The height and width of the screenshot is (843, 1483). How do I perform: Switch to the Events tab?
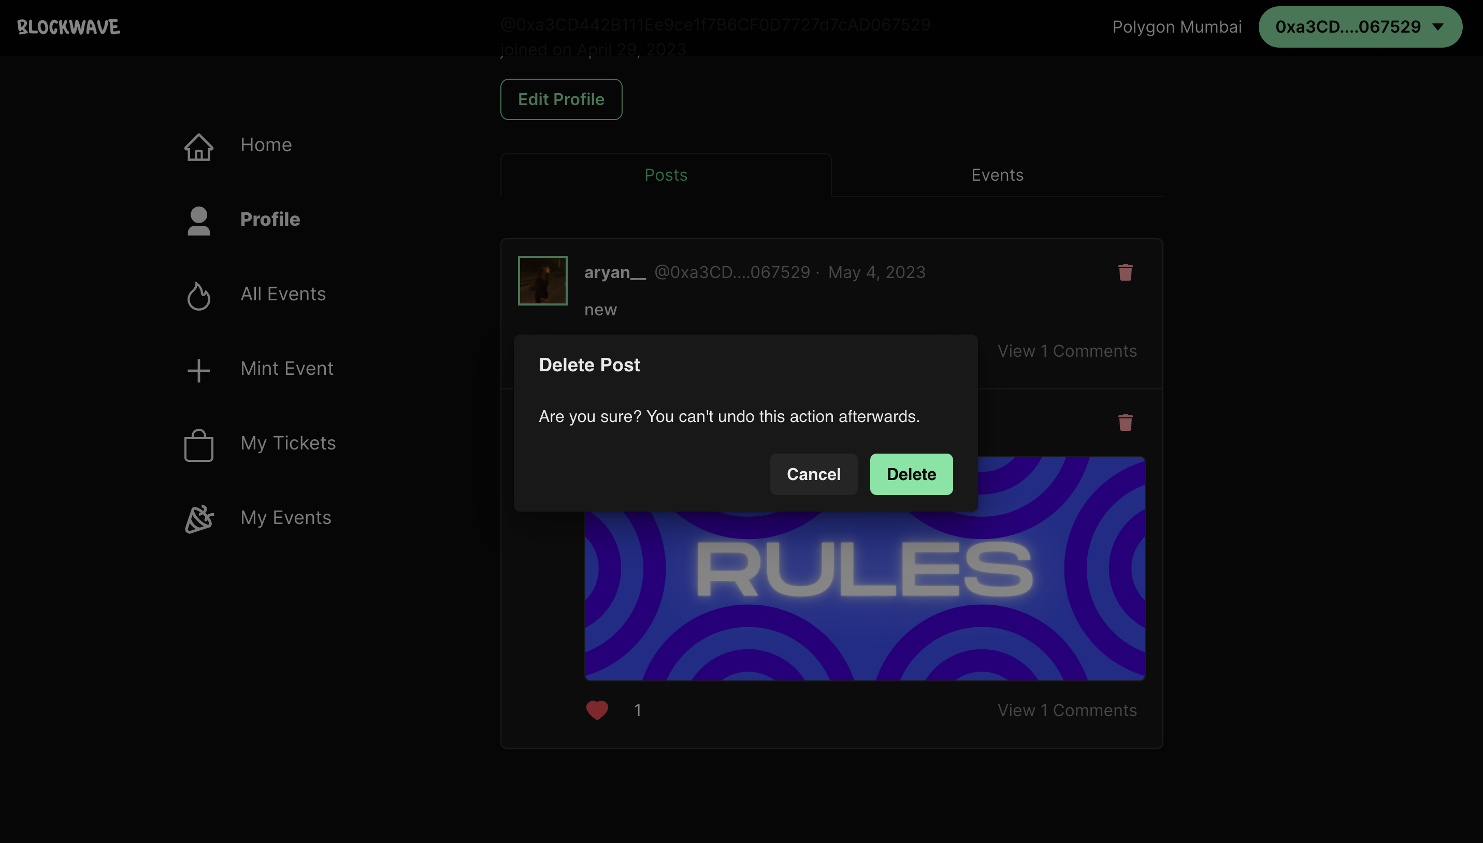[x=997, y=175]
